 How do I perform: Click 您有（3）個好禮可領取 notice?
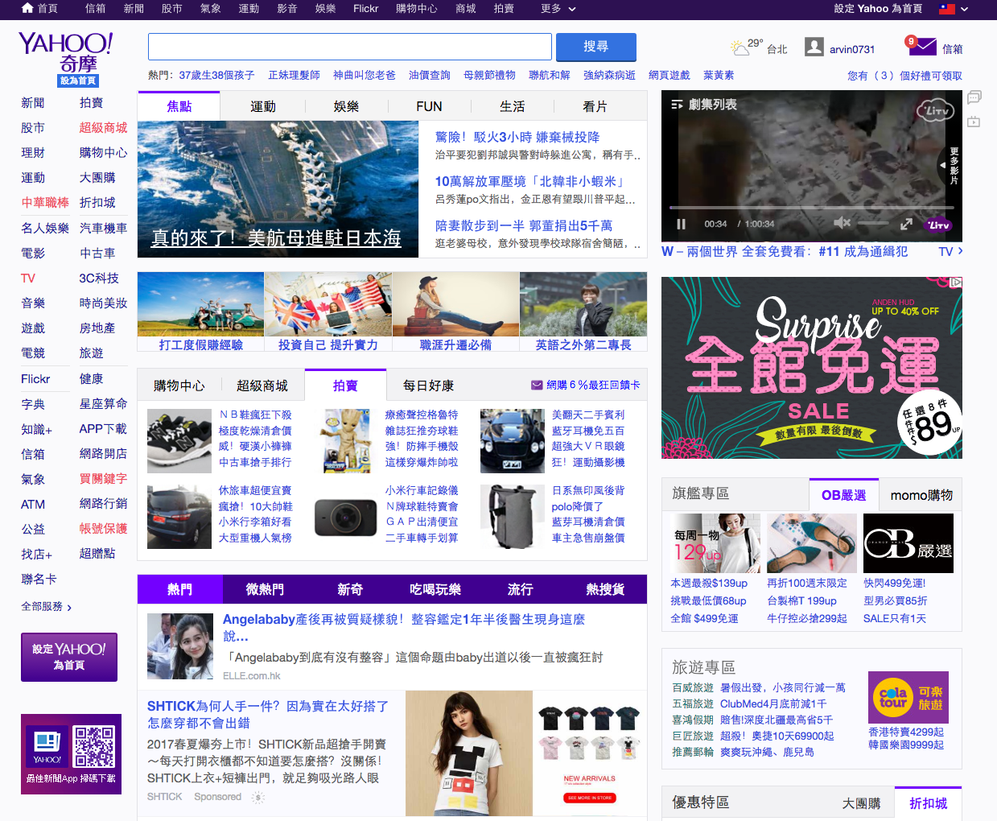pos(904,76)
